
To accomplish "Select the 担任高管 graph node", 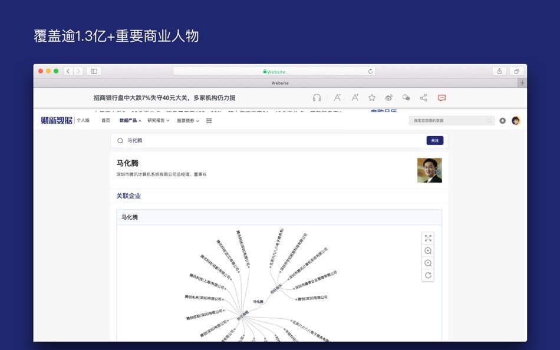I will (x=243, y=316).
